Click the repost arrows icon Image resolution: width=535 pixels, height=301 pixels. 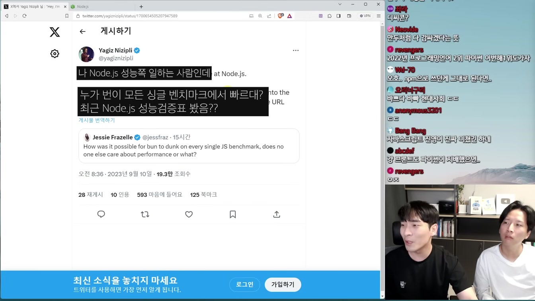click(x=145, y=214)
